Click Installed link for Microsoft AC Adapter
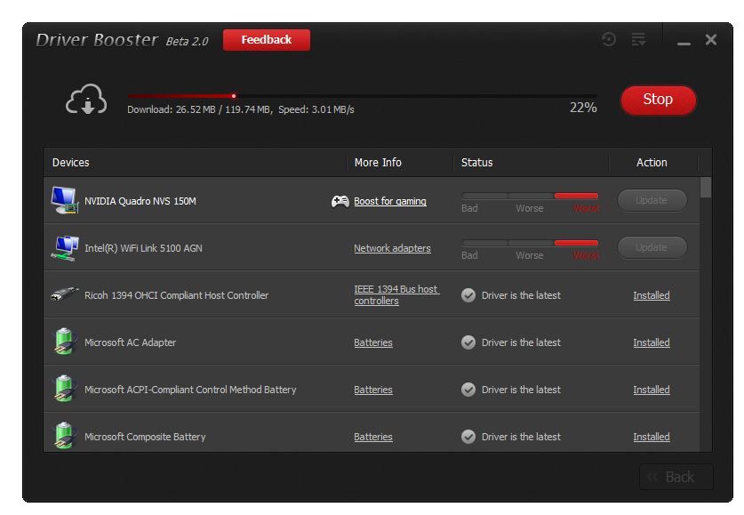744x515 pixels. pyautogui.click(x=652, y=342)
